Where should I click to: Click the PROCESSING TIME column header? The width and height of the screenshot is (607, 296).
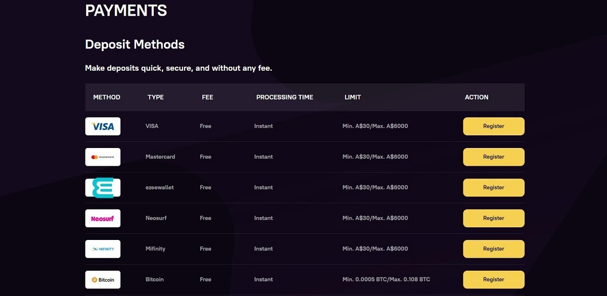285,97
